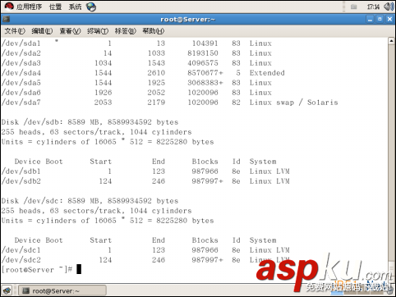Click the /dev/sda4 partition text
Viewport: 396px width, 297px height.
click(x=21, y=73)
